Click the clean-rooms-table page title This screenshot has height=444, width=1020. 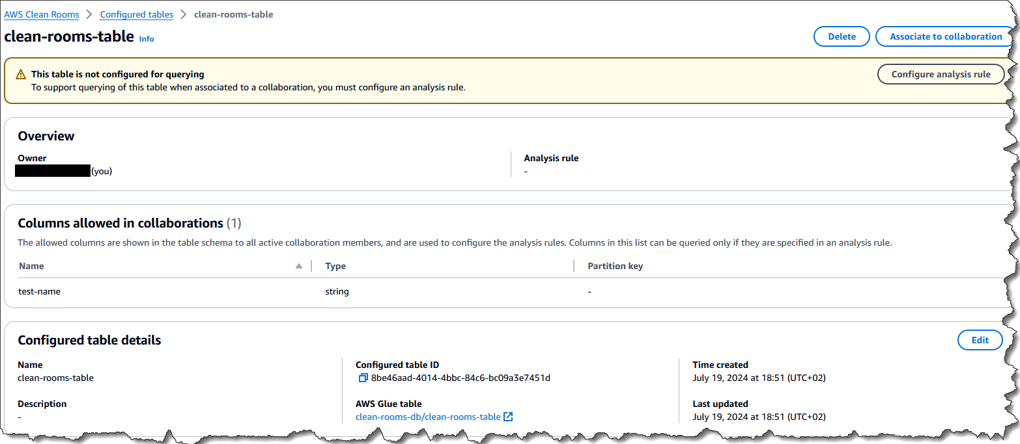pos(69,36)
